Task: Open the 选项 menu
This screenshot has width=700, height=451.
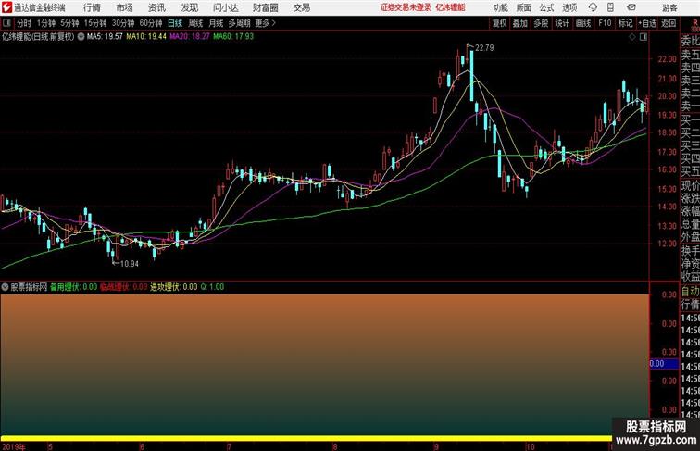Action: point(569,7)
